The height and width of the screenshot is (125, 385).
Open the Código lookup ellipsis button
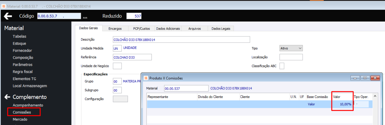point(85,16)
